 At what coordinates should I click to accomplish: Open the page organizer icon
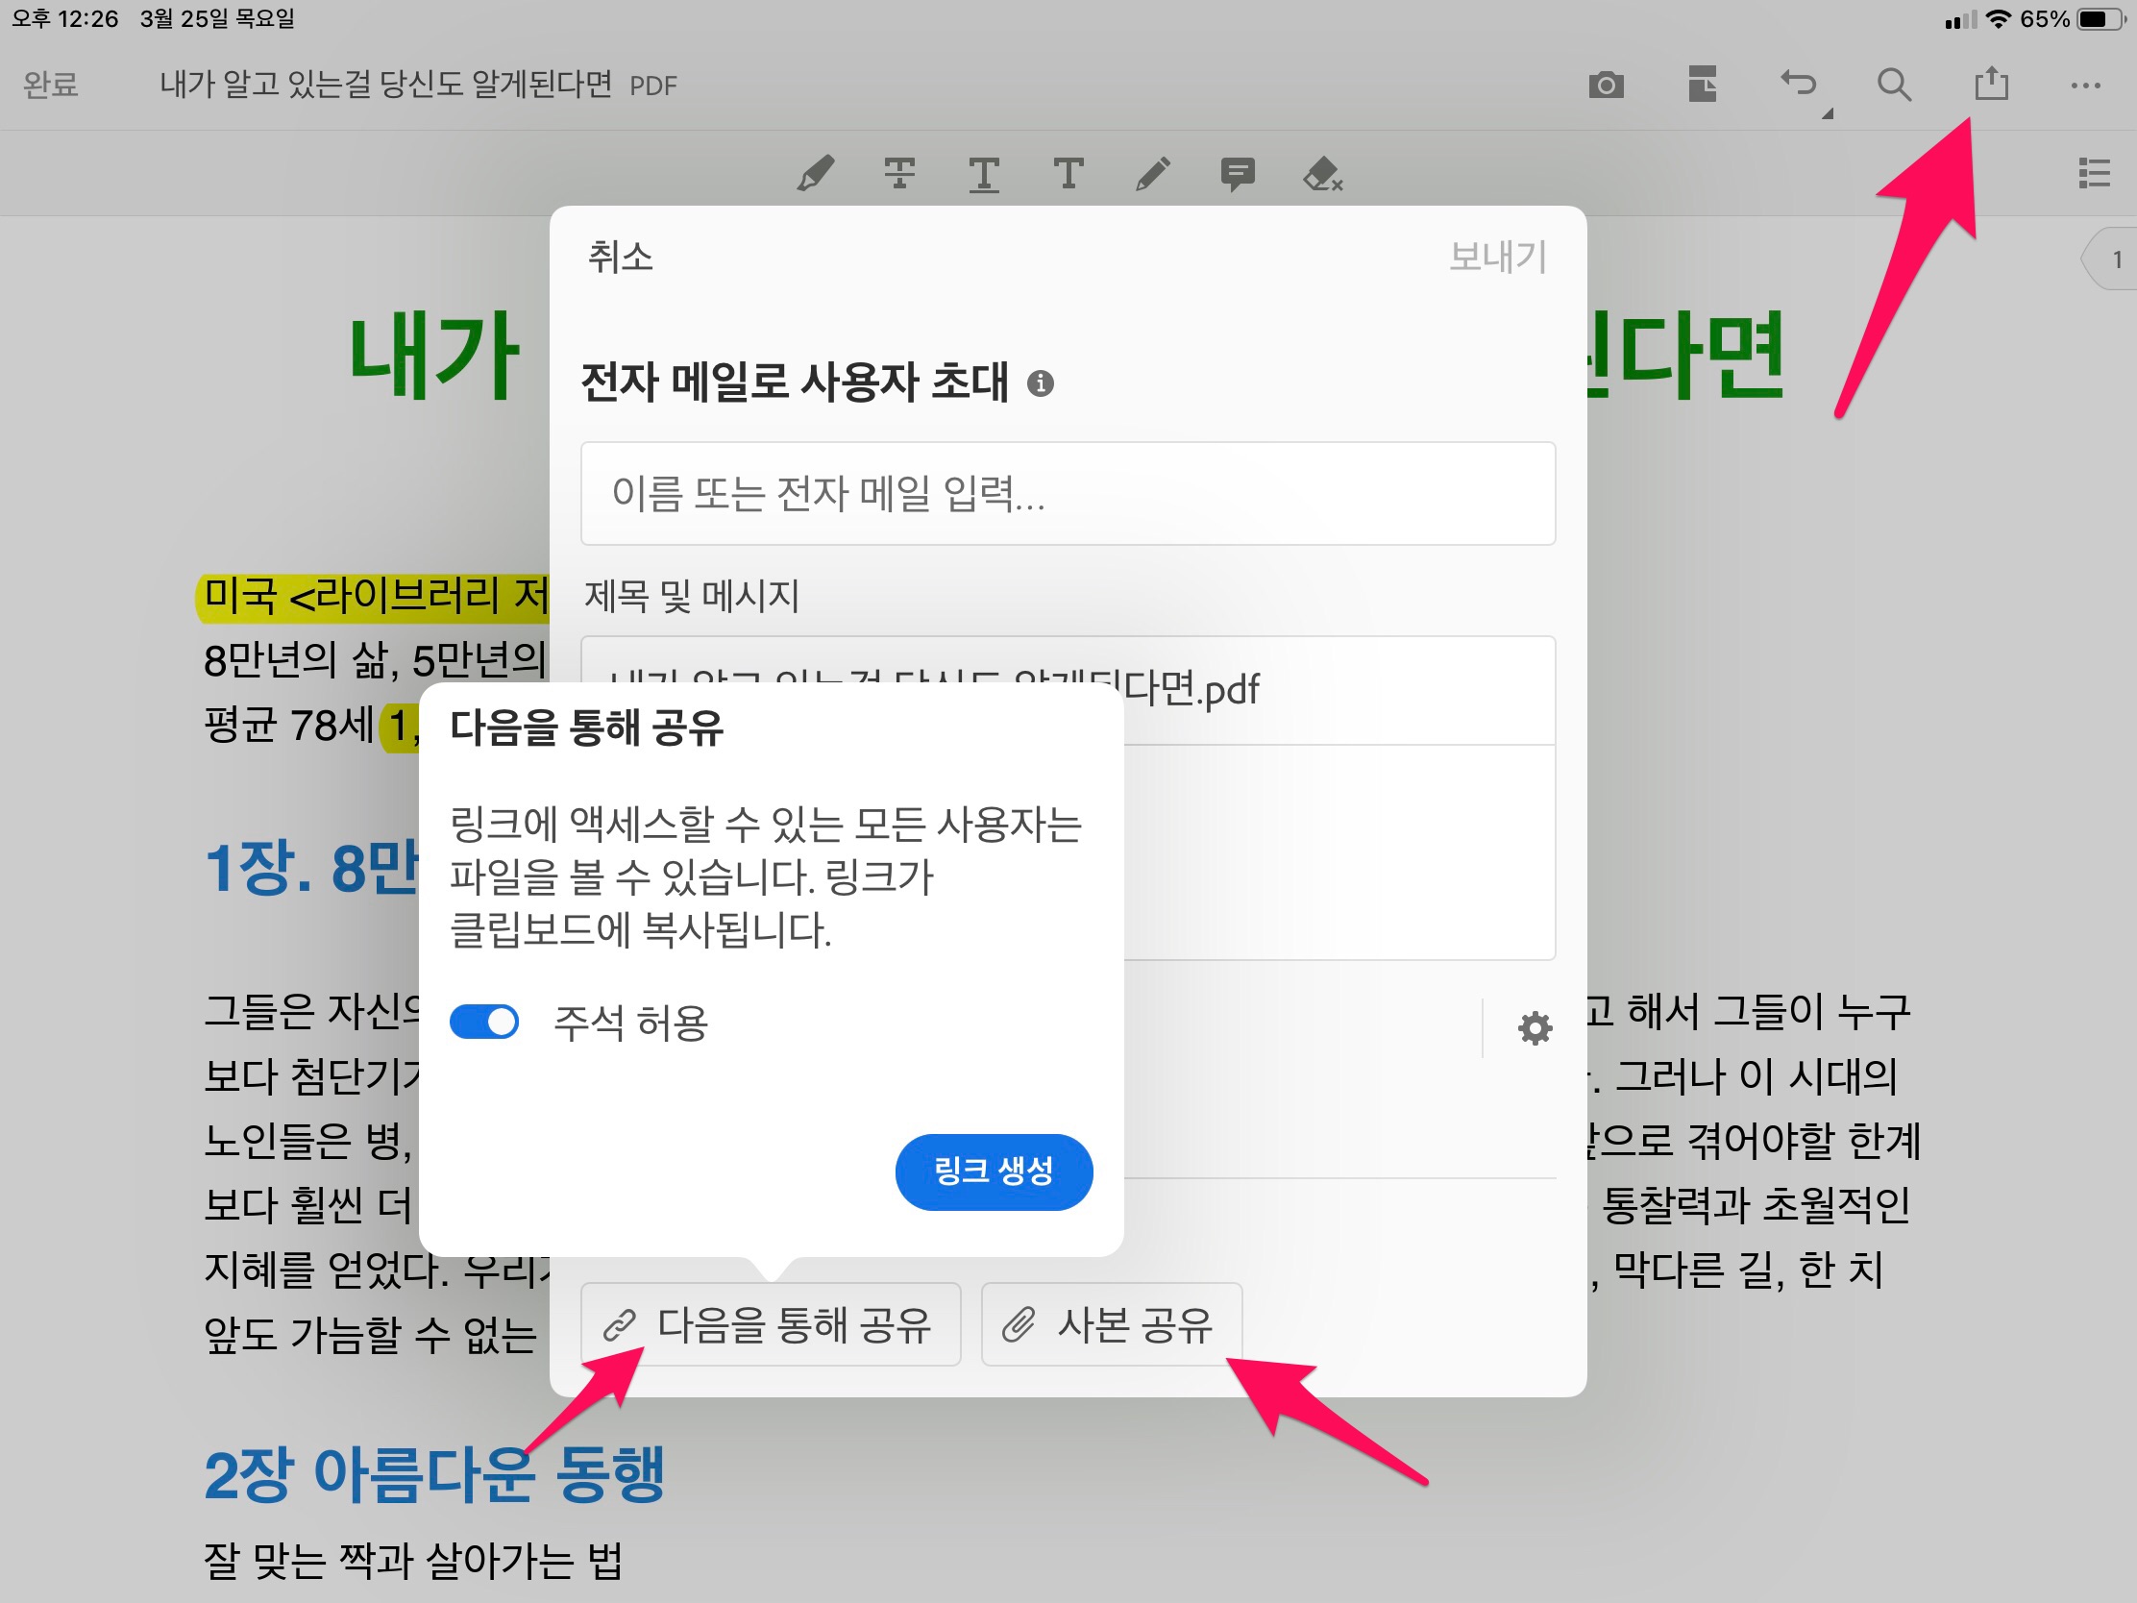pyautogui.click(x=1703, y=84)
